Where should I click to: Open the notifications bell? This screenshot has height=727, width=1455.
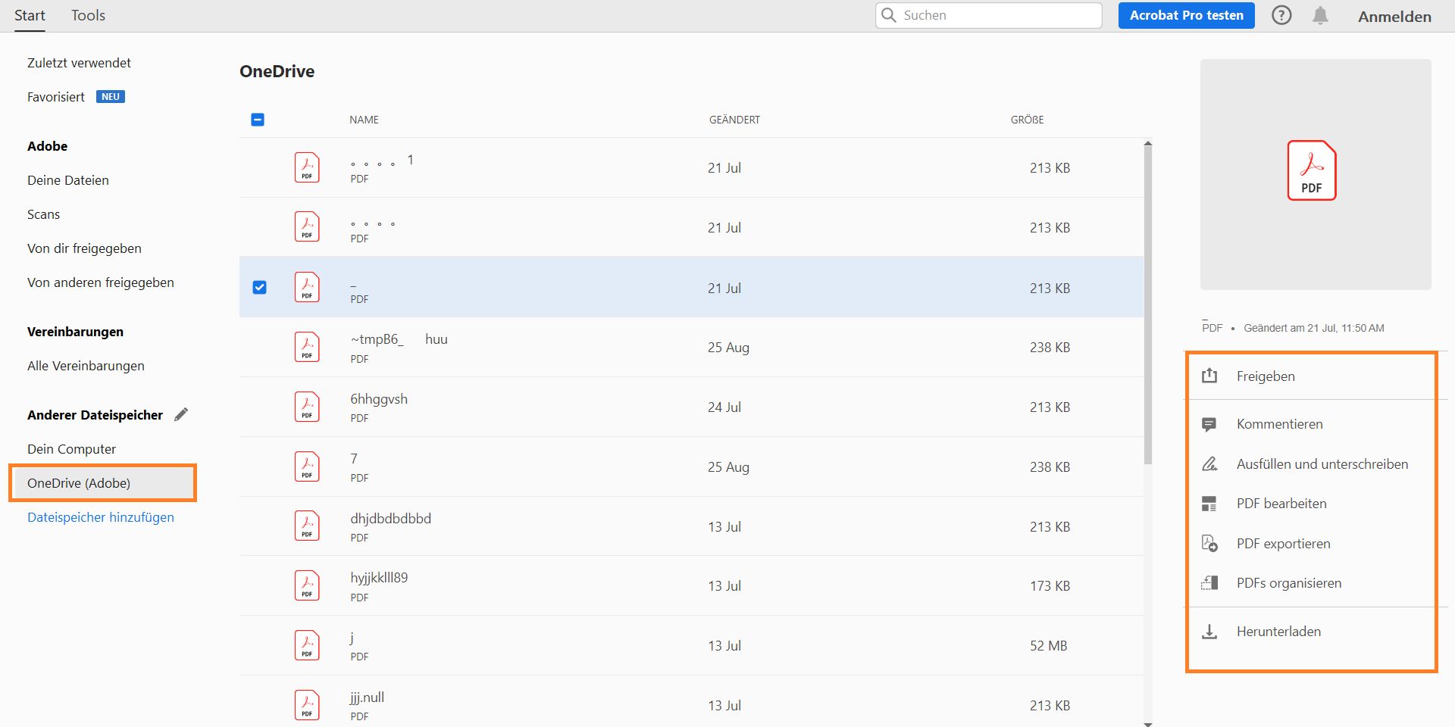tap(1320, 15)
